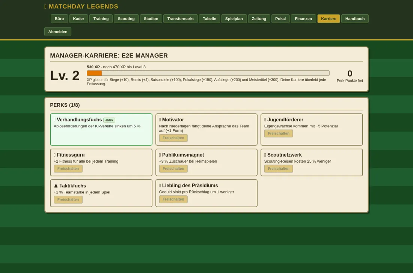This screenshot has width=413, height=273.
Task: Click 'Manager-Karriere: E2E Manager' heading
Action: pyautogui.click(x=109, y=56)
